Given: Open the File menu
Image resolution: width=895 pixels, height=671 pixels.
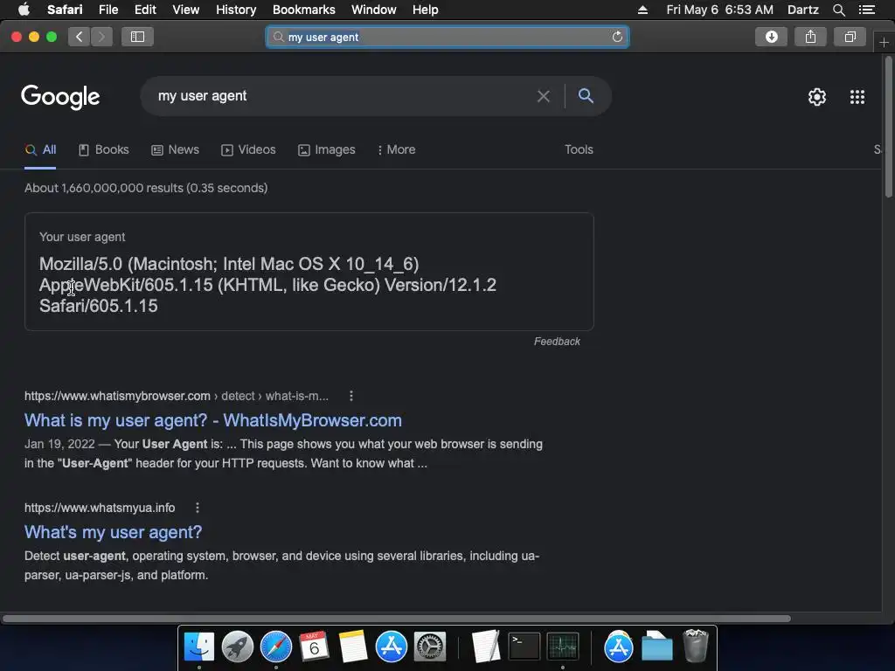Looking at the screenshot, I should (108, 10).
